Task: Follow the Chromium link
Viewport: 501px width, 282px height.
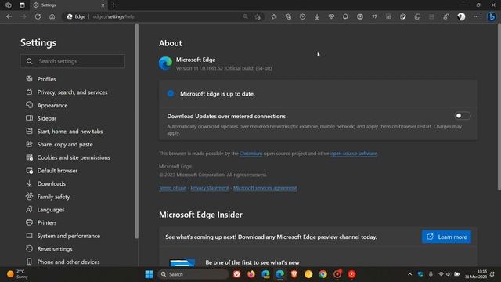Action: coord(250,154)
